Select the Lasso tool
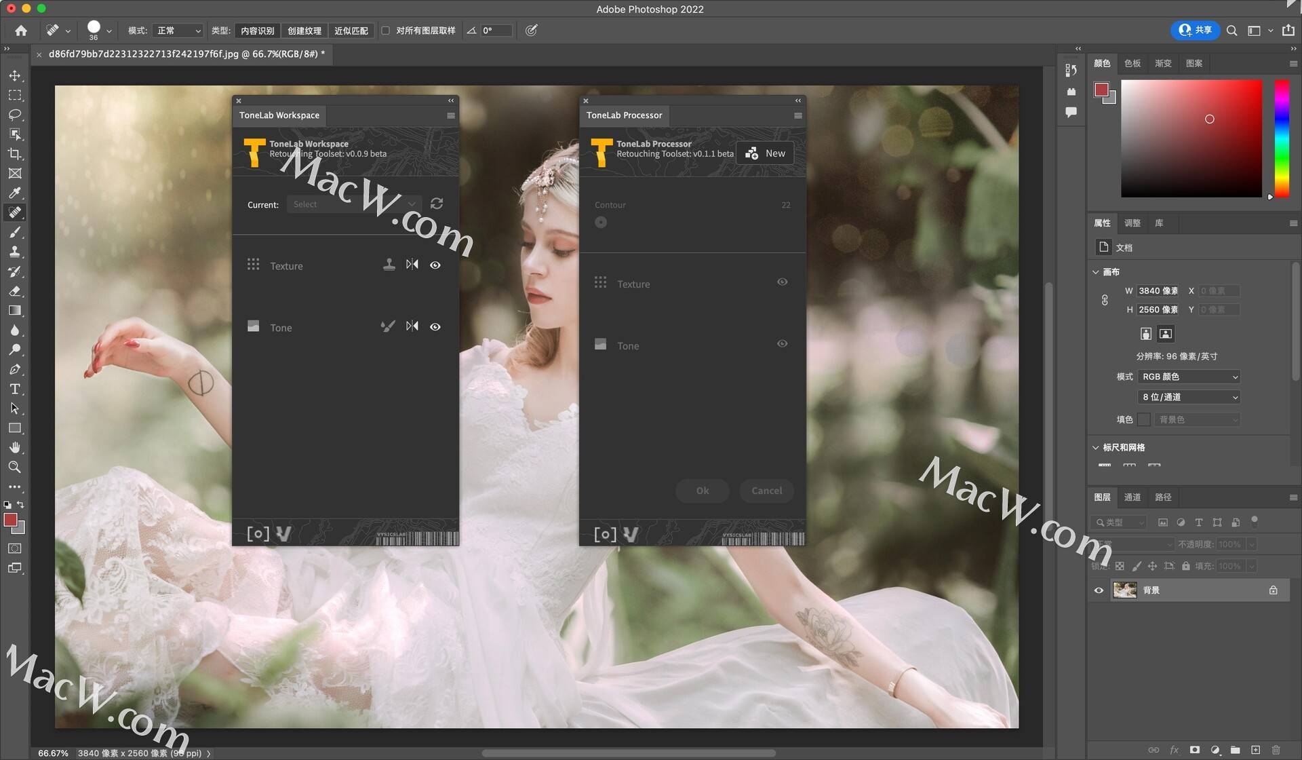This screenshot has height=760, width=1302. [x=15, y=115]
